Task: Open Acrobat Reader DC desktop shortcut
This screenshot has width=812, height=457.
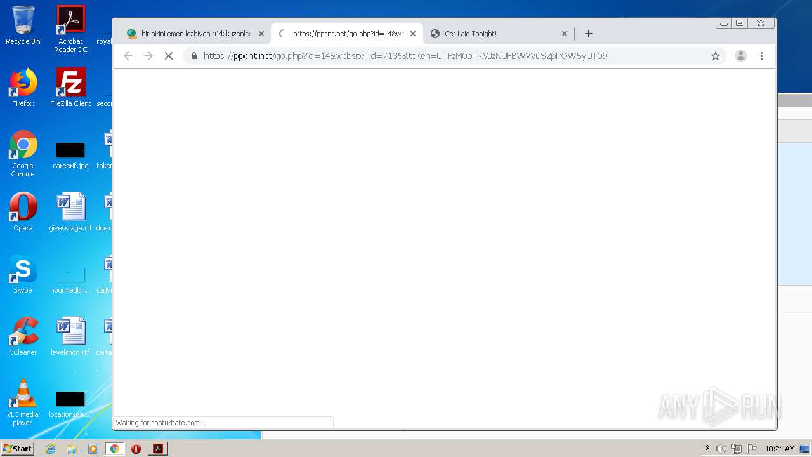Action: click(70, 29)
